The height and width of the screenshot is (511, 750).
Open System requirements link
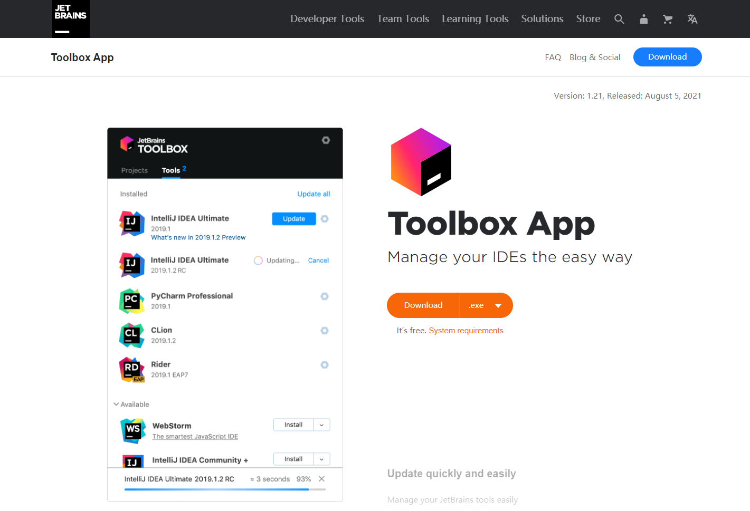(x=466, y=331)
